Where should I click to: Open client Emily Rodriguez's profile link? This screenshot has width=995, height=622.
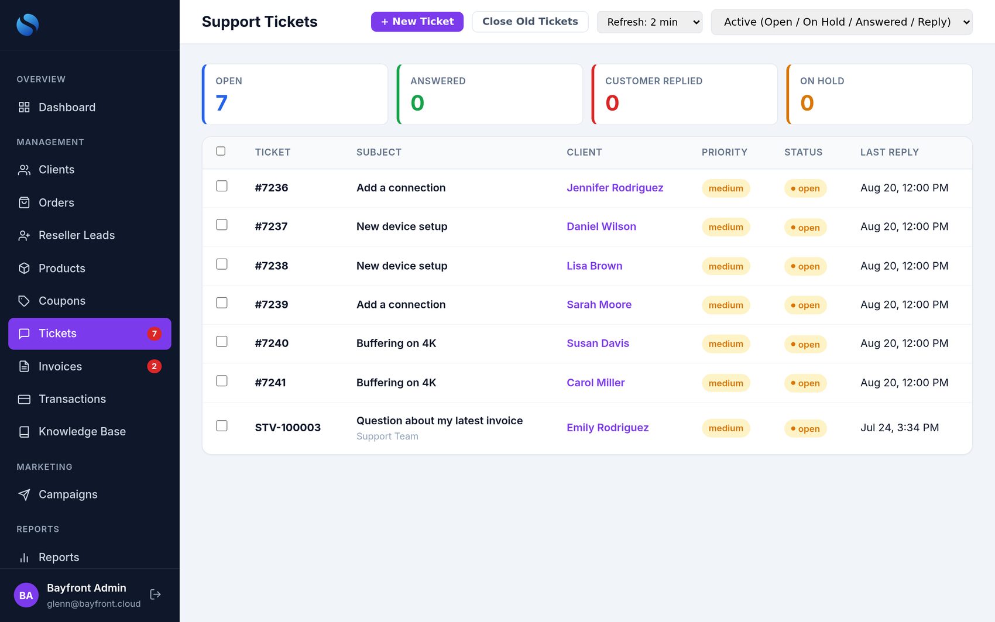point(608,428)
